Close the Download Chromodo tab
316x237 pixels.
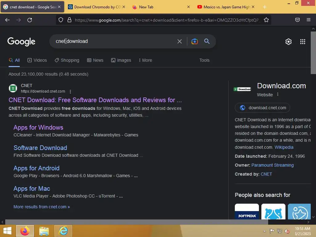point(124,7)
